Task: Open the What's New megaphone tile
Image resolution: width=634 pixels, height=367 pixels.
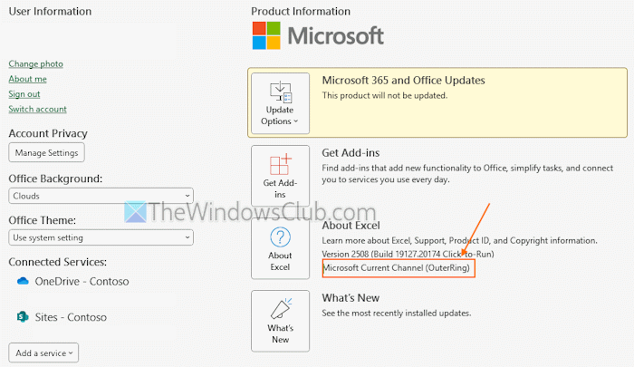Action: click(280, 320)
